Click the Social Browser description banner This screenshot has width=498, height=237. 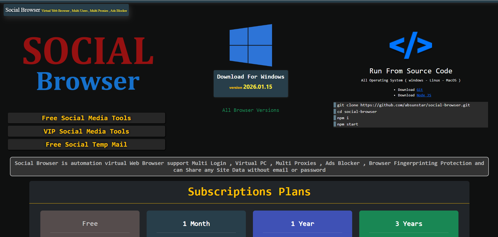249,167
